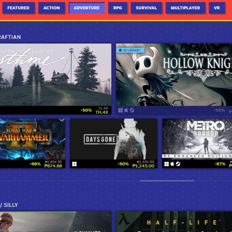The image size is (232, 232).
Task: Click the -50% discount on the Consecration card
Action: [x=86, y=110]
